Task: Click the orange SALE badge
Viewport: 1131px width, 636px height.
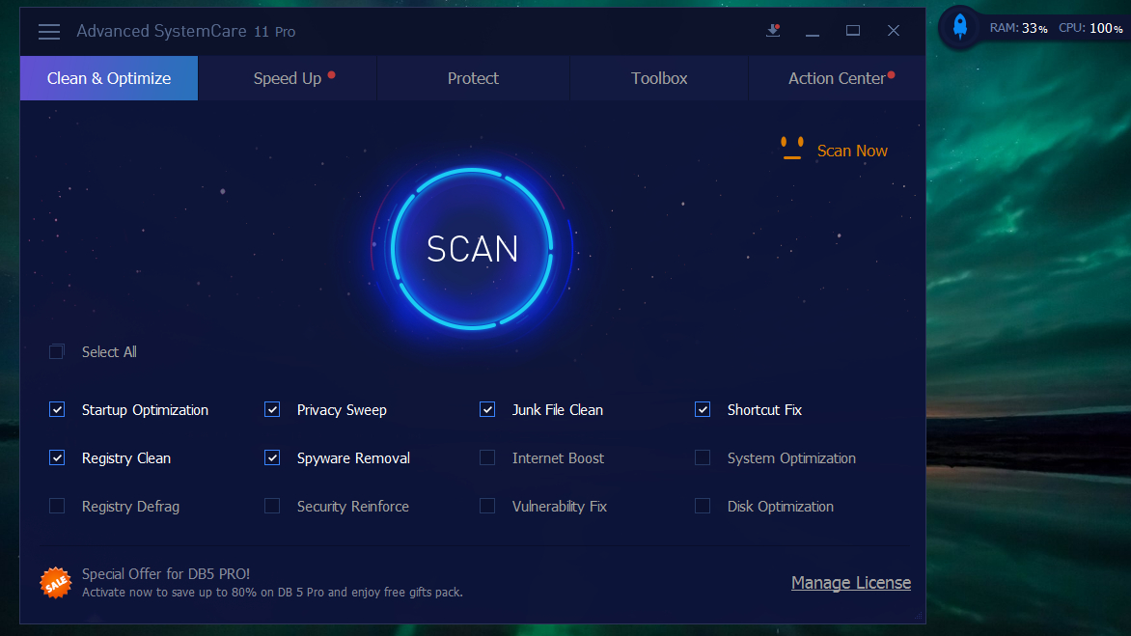Action: pyautogui.click(x=55, y=582)
